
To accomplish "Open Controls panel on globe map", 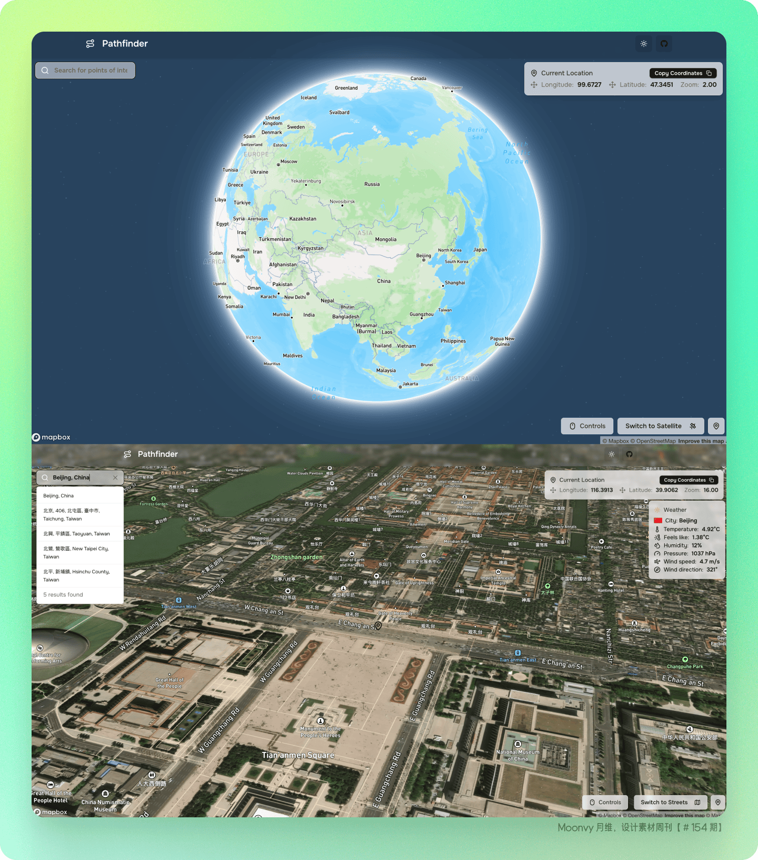I will (587, 426).
